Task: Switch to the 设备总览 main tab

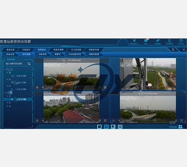Action: (11, 49)
